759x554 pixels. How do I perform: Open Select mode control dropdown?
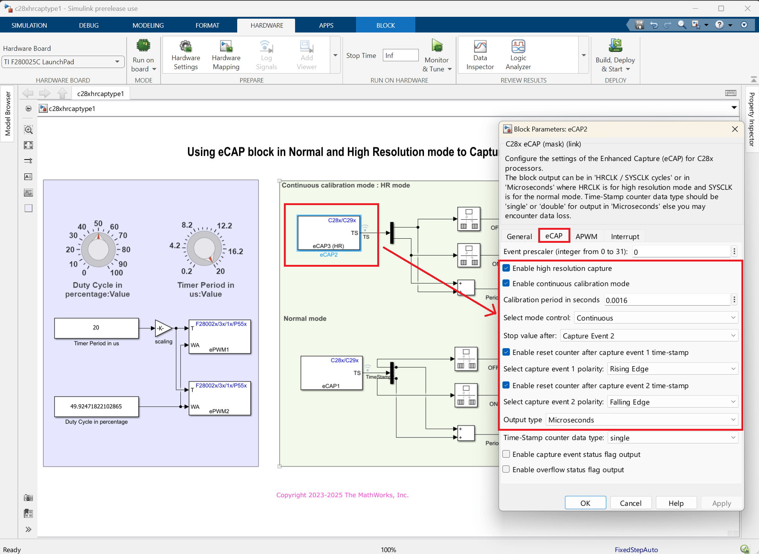[x=656, y=318]
